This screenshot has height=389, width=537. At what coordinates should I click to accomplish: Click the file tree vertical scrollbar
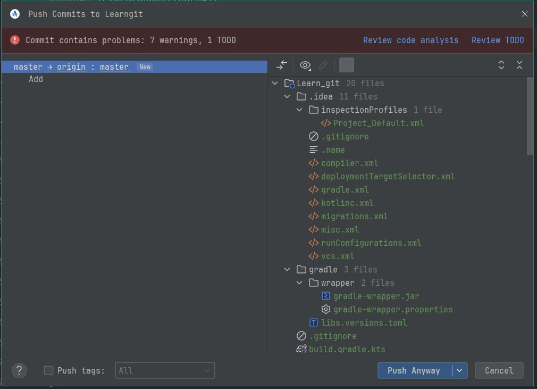[530, 116]
